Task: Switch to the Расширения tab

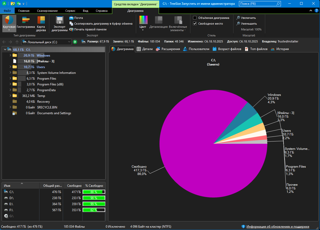Action: 168,49
